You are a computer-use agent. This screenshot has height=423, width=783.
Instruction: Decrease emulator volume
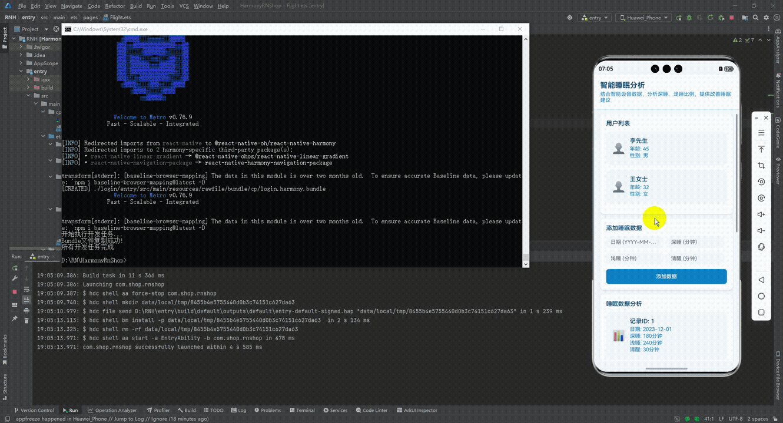(x=761, y=231)
